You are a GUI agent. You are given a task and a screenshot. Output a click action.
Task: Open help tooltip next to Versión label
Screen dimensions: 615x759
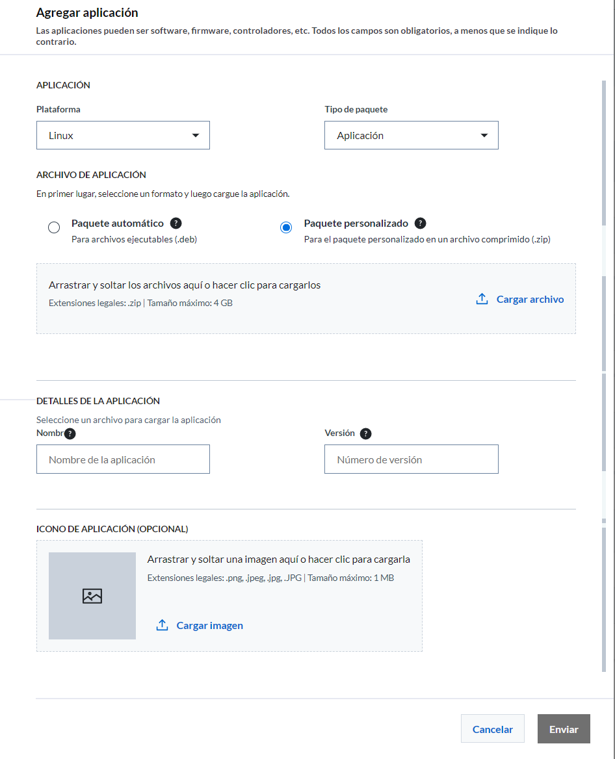[365, 433]
